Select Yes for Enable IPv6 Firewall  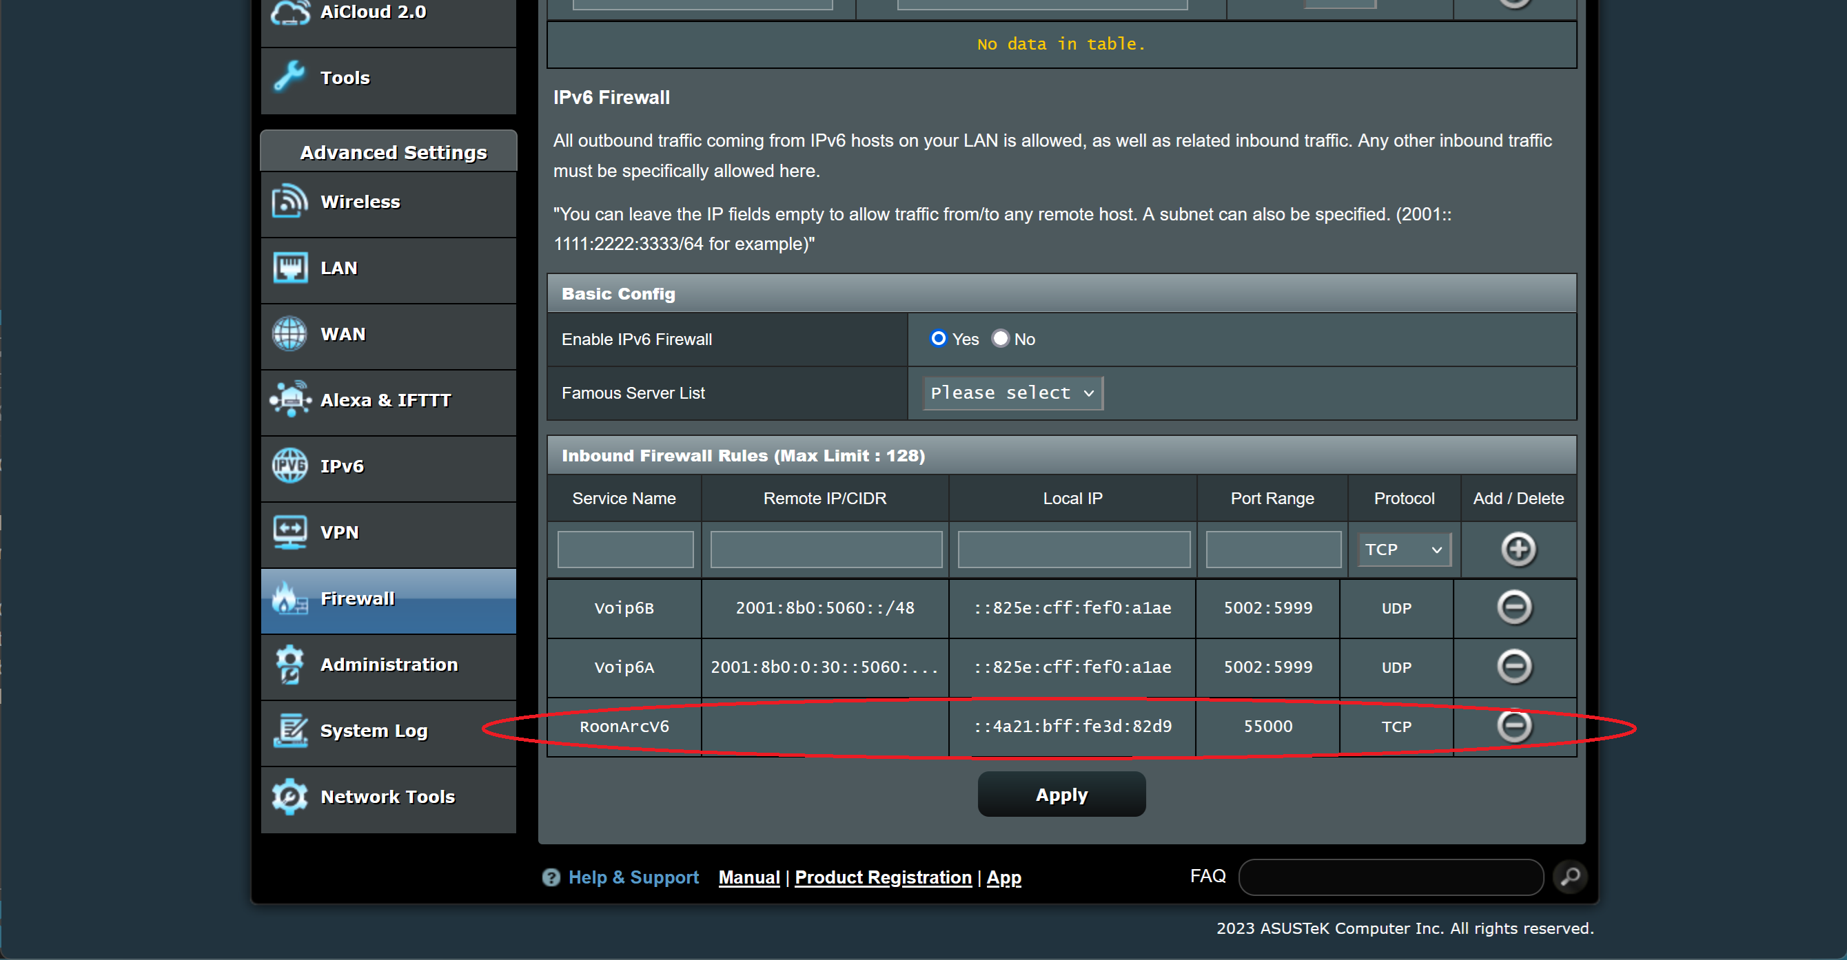pos(938,339)
